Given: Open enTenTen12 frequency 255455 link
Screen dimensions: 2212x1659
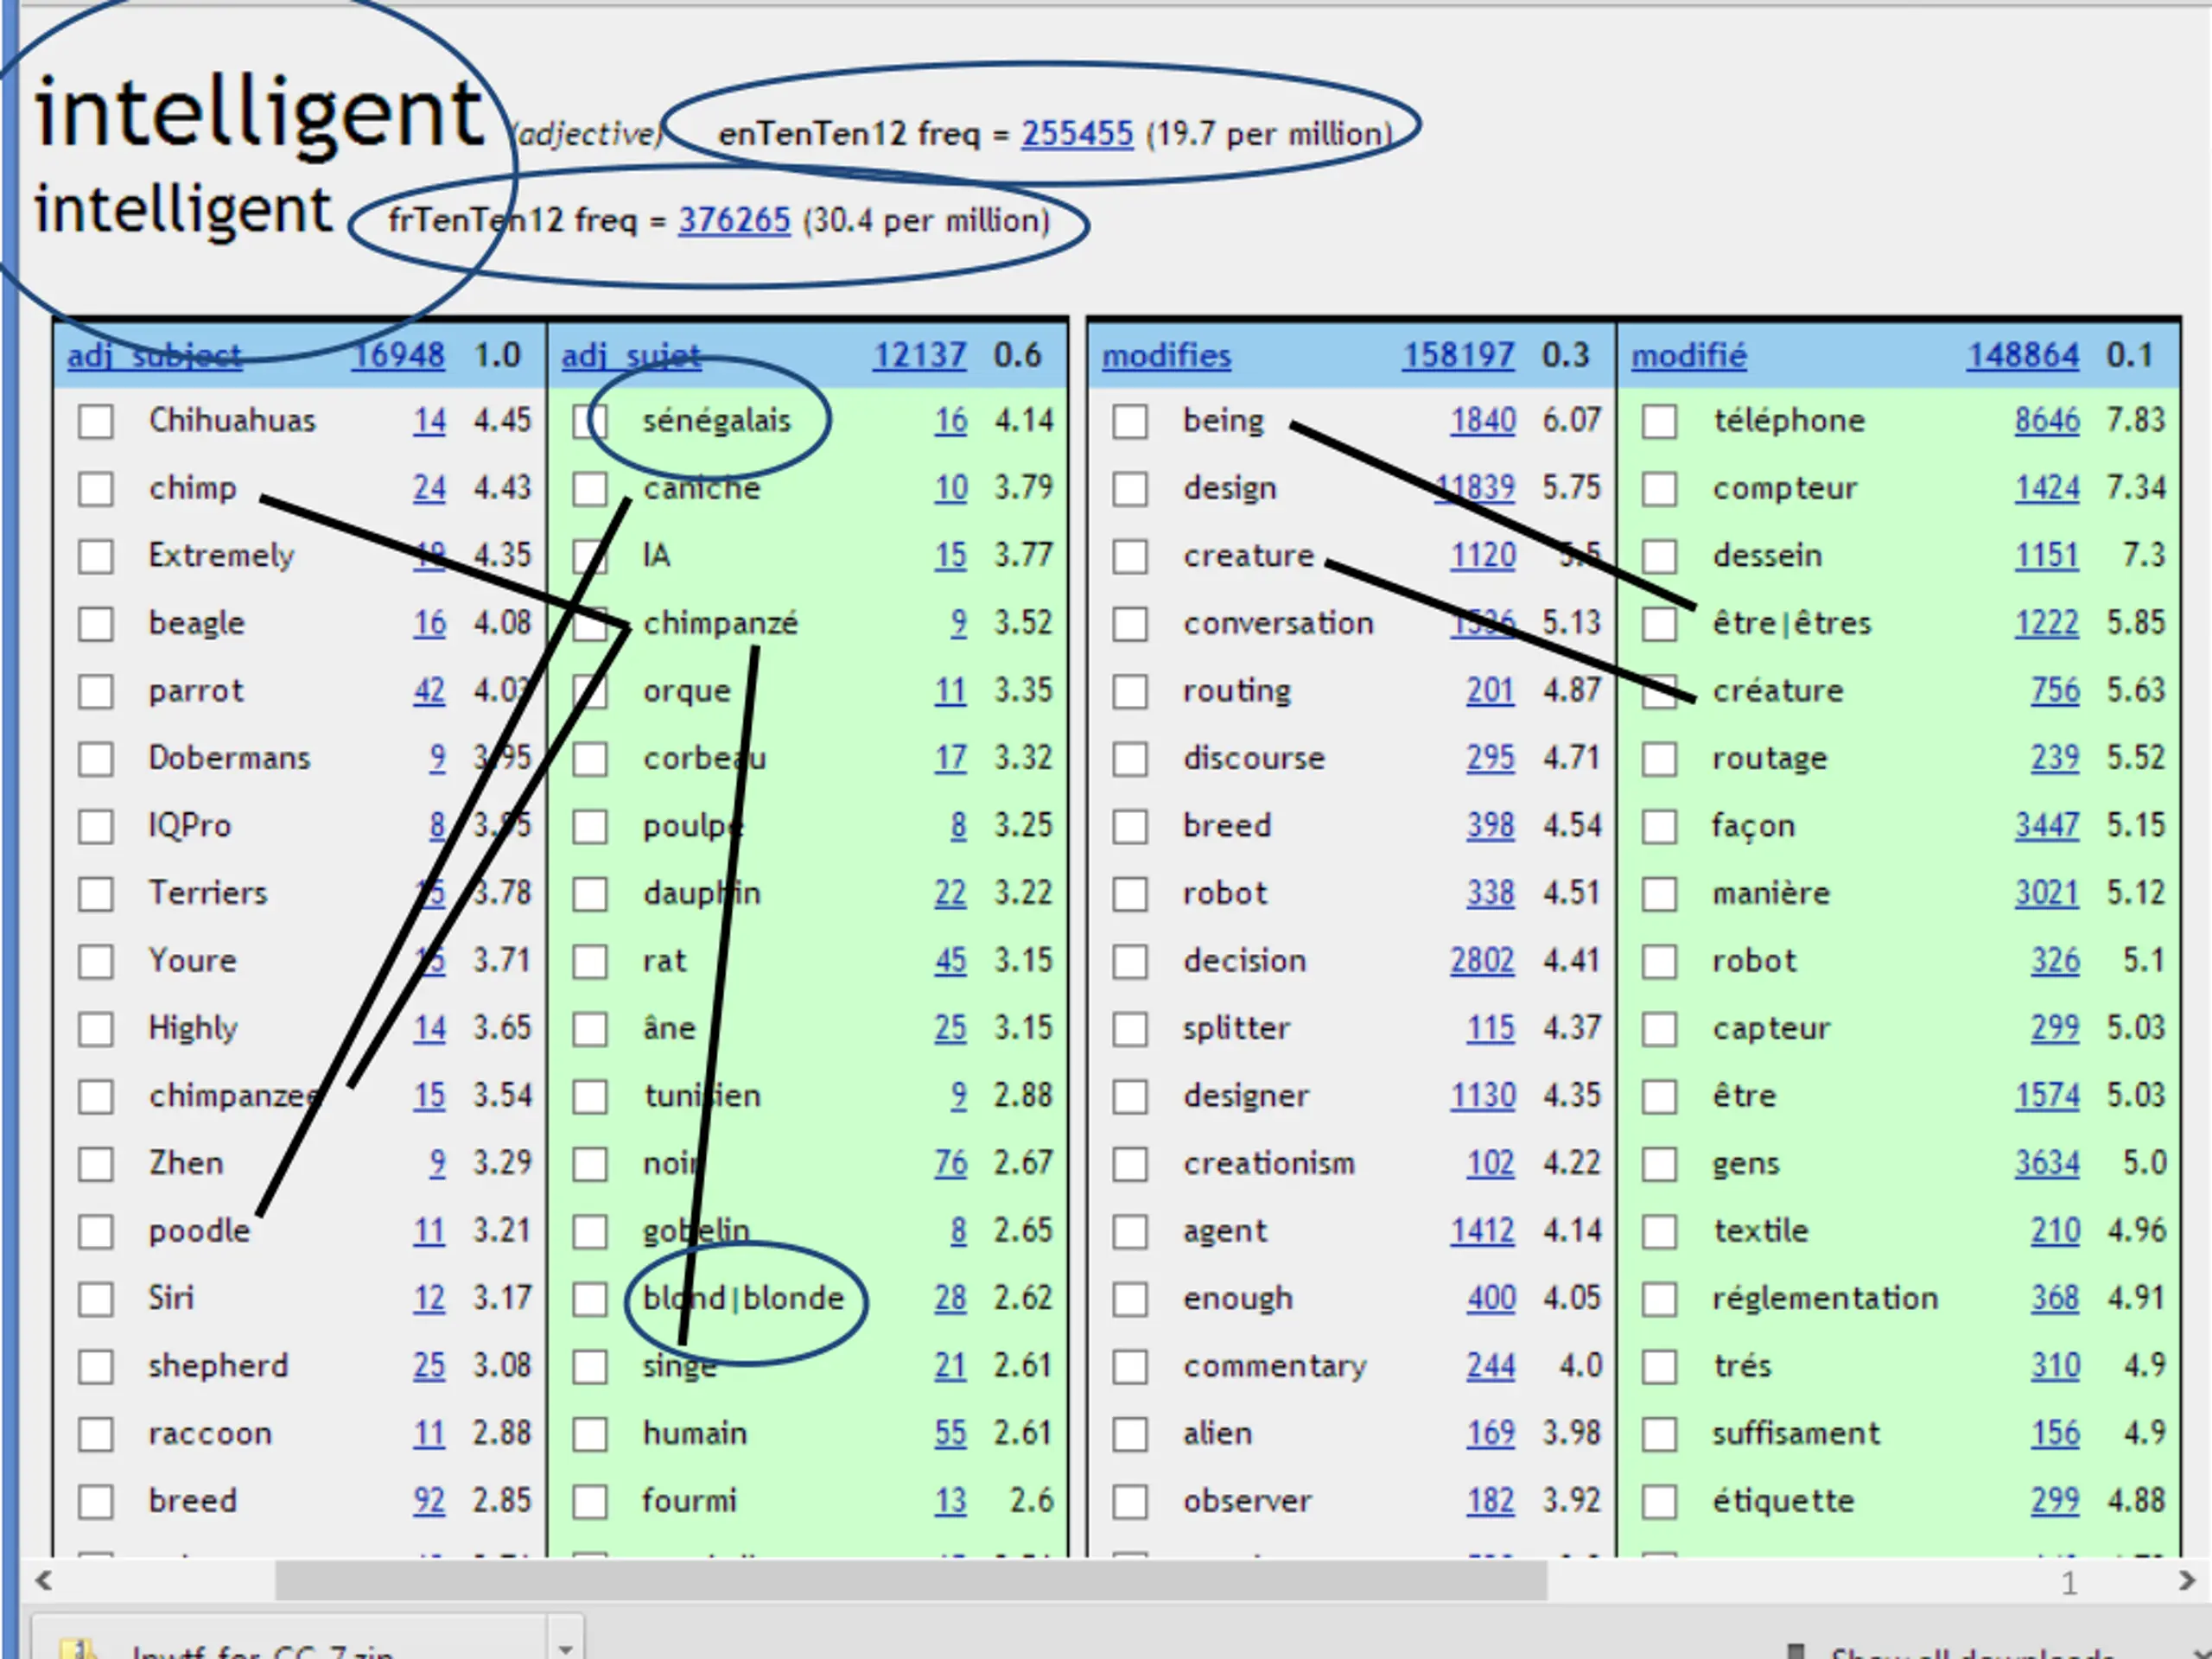Looking at the screenshot, I should pos(1077,134).
